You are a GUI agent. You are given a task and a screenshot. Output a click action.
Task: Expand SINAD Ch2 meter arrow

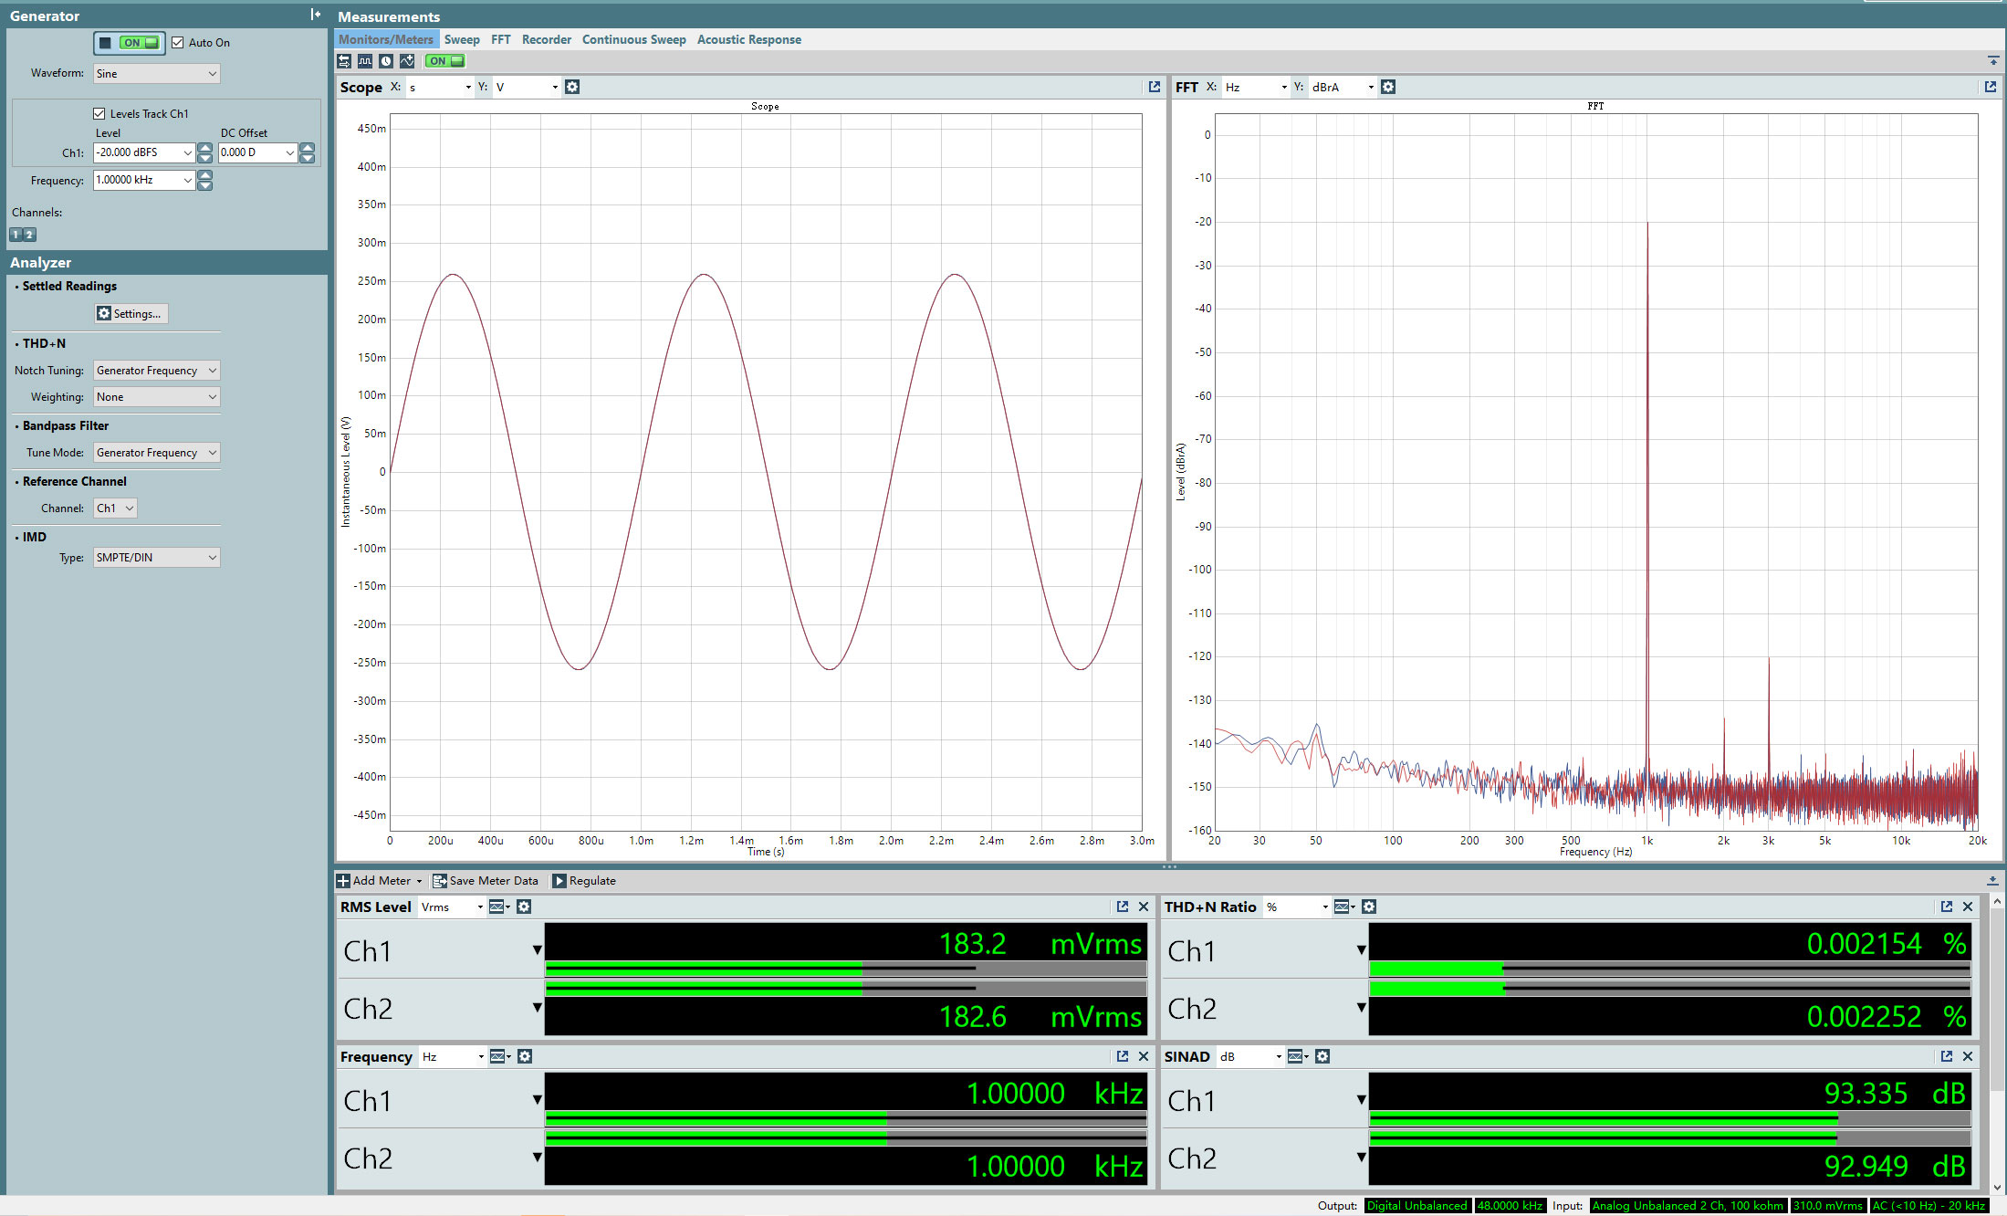1361,1158
